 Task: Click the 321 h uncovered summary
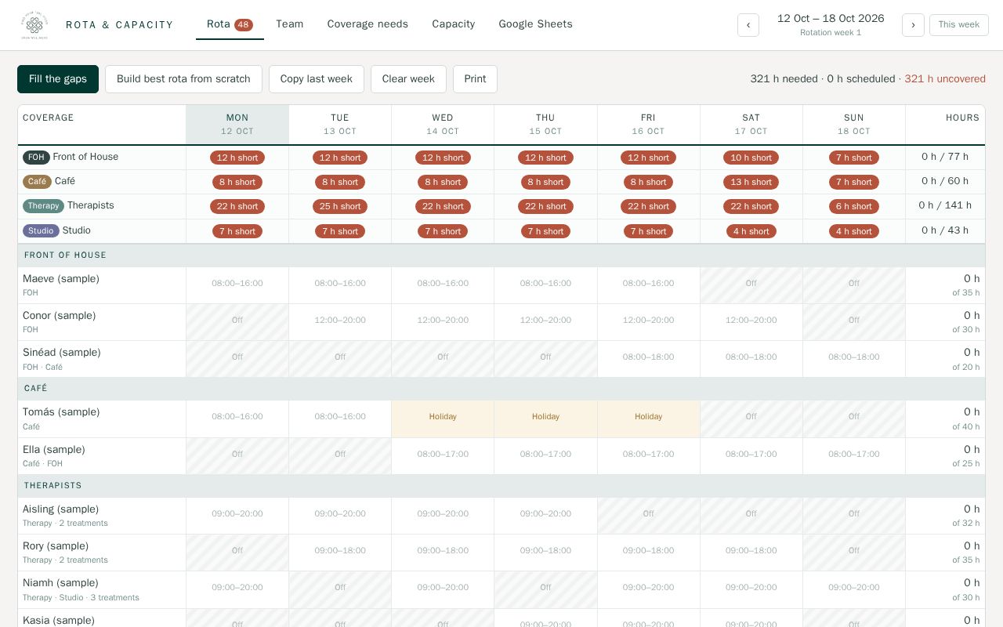pos(945,79)
